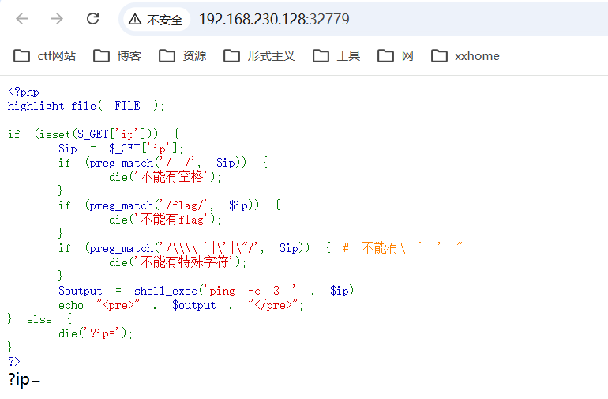
Task: Click the highlight_file(__FILE__); line
Action: (x=86, y=106)
